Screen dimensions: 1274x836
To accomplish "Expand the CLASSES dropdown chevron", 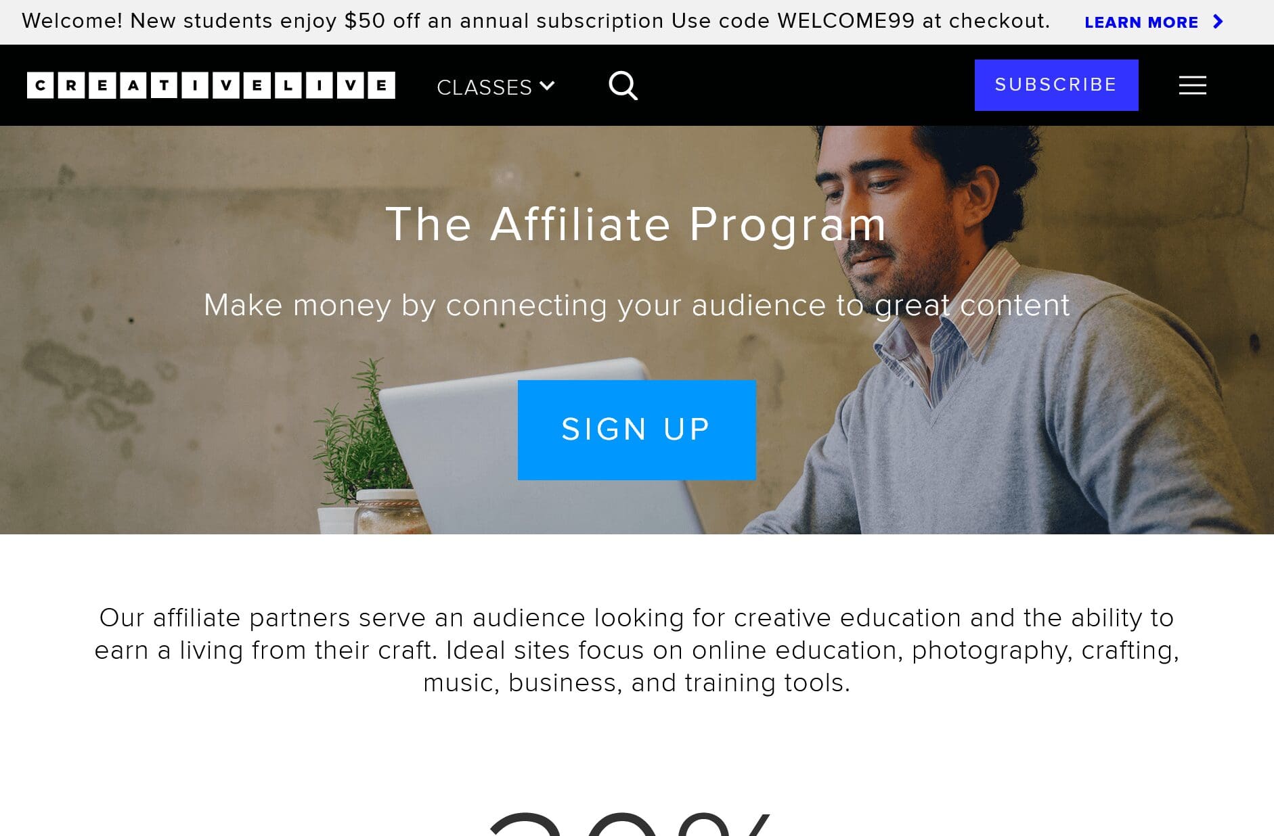I will pyautogui.click(x=547, y=86).
